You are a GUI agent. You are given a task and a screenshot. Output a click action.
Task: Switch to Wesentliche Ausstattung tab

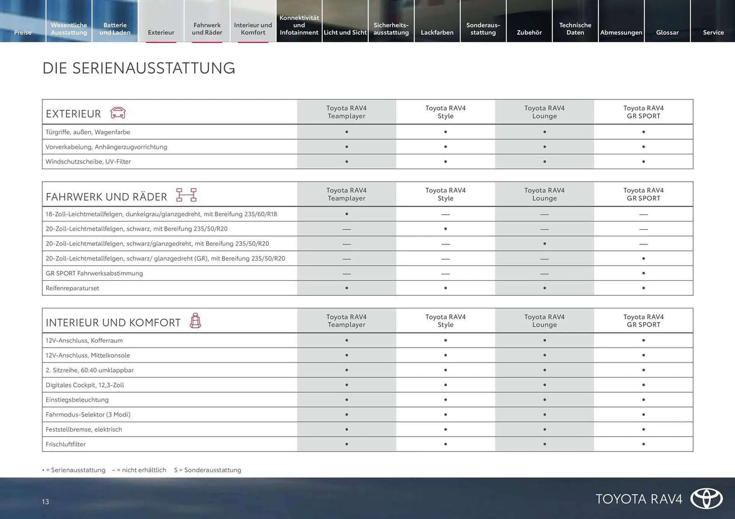tap(69, 29)
